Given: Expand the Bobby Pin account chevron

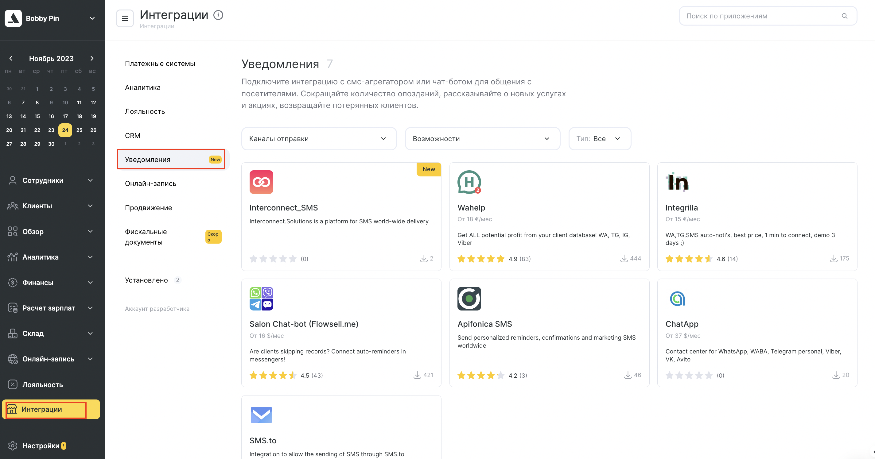Looking at the screenshot, I should pos(92,18).
